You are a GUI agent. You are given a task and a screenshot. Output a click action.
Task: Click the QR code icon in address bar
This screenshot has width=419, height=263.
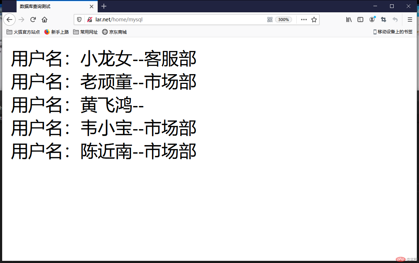(x=270, y=20)
